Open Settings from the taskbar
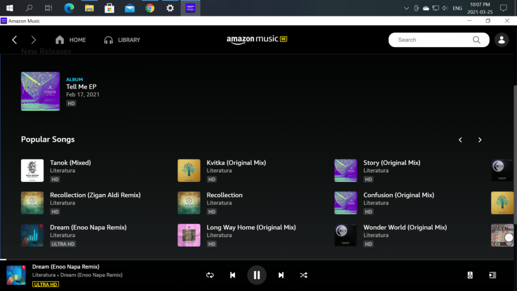517x291 pixels. tap(170, 8)
